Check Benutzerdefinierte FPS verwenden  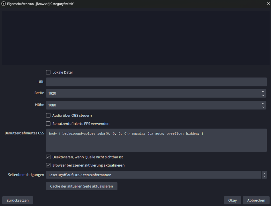coord(48,124)
